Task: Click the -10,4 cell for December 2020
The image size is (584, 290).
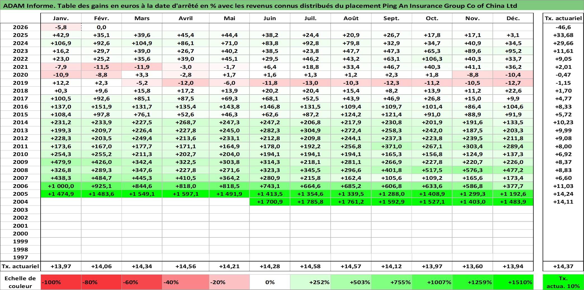Action: coord(513,75)
